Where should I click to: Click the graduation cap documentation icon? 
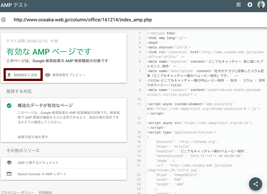pos(9,162)
